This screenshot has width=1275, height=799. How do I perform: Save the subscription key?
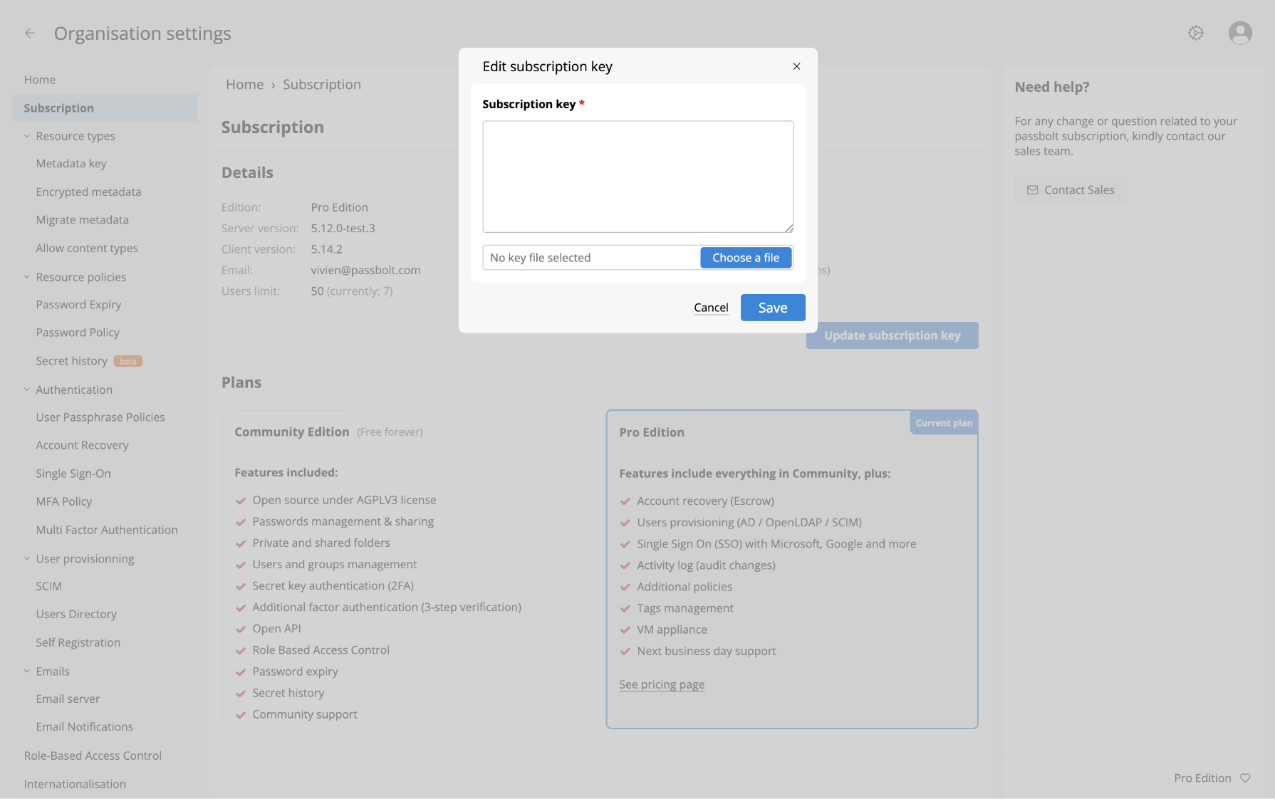click(x=773, y=308)
